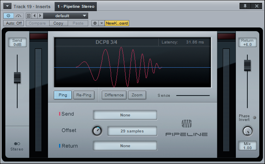The height and width of the screenshot is (164, 265).
Task: Click the PreSonus Pipeline logo
Action: [x=187, y=128]
